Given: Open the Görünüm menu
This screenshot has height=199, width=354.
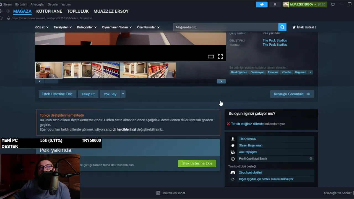Looking at the screenshot, I should pyautogui.click(x=21, y=4).
